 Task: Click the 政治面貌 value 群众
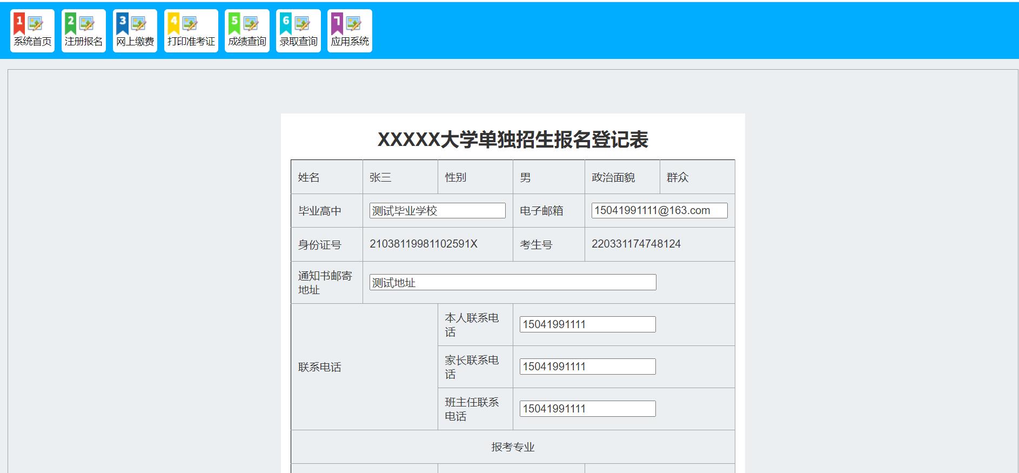tap(678, 177)
